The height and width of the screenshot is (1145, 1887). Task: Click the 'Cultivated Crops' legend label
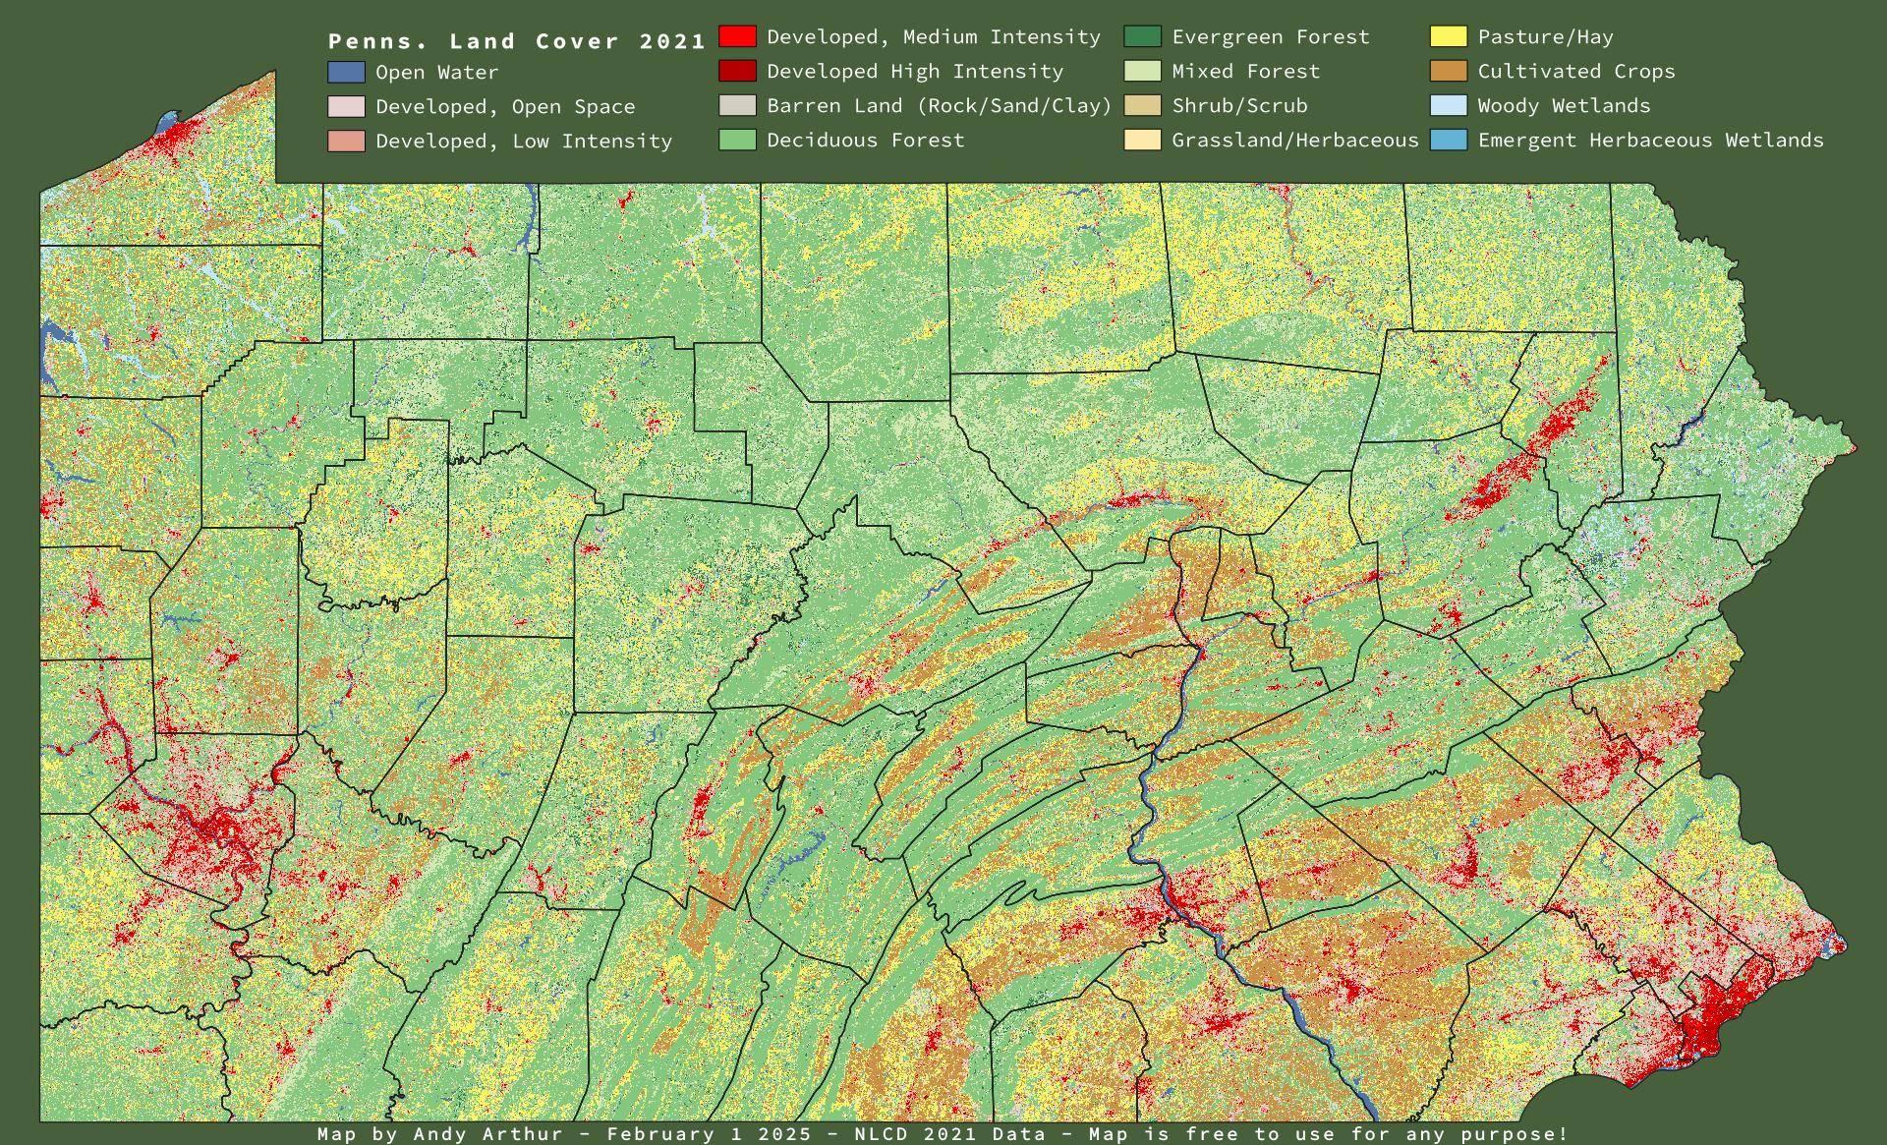point(1576,71)
